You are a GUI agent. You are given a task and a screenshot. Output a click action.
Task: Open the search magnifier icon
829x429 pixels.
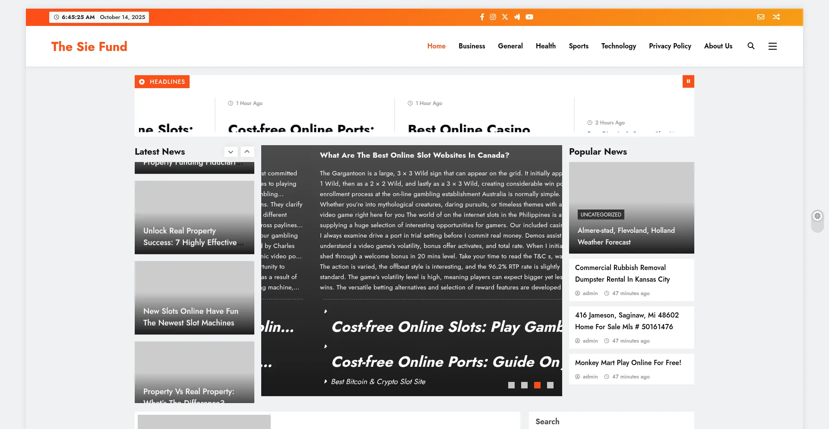pos(751,46)
